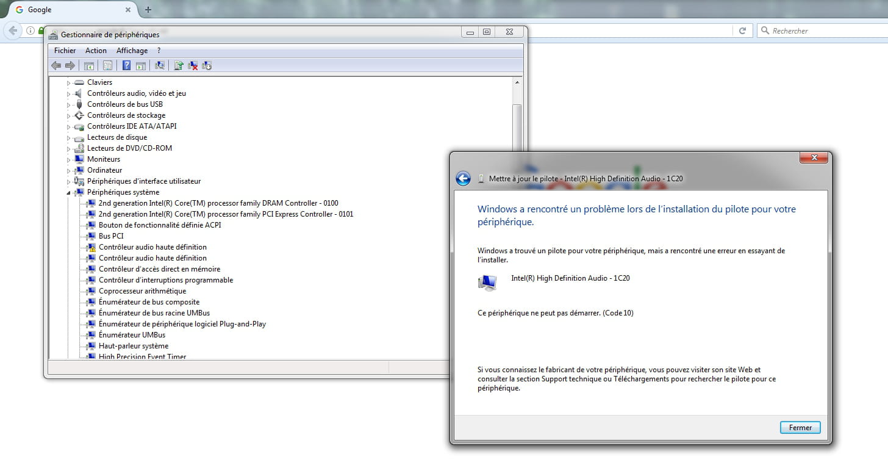Expand Lecteurs de DVD/CD-ROM
Viewport: 888px width, 468px height.
69,148
